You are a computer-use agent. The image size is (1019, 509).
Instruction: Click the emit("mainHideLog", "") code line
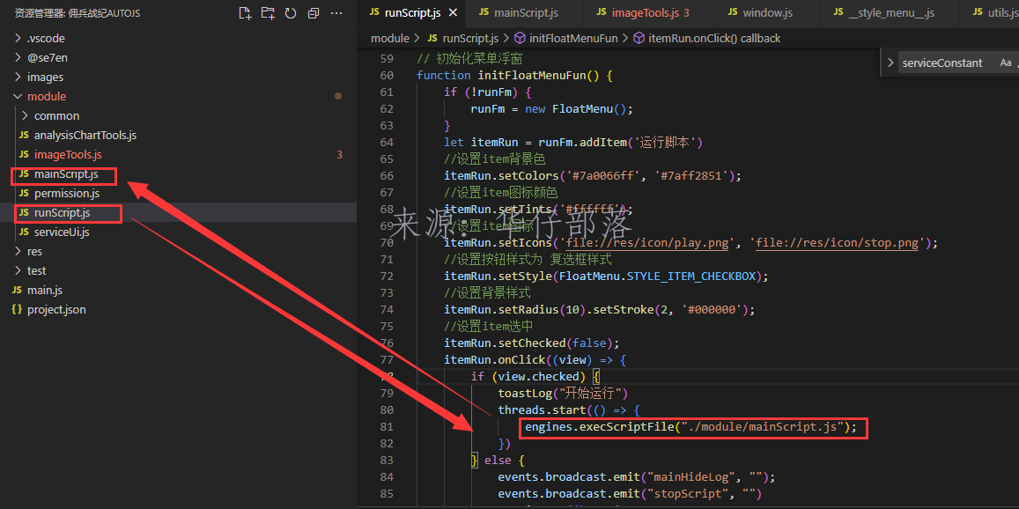pyautogui.click(x=637, y=477)
